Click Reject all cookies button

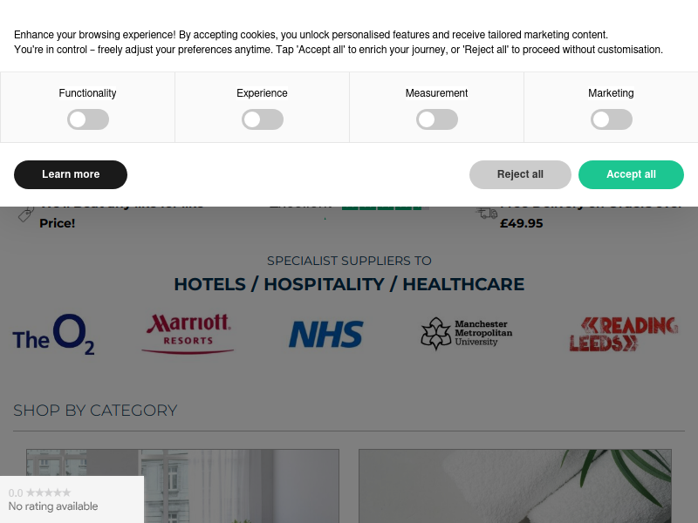point(520,174)
